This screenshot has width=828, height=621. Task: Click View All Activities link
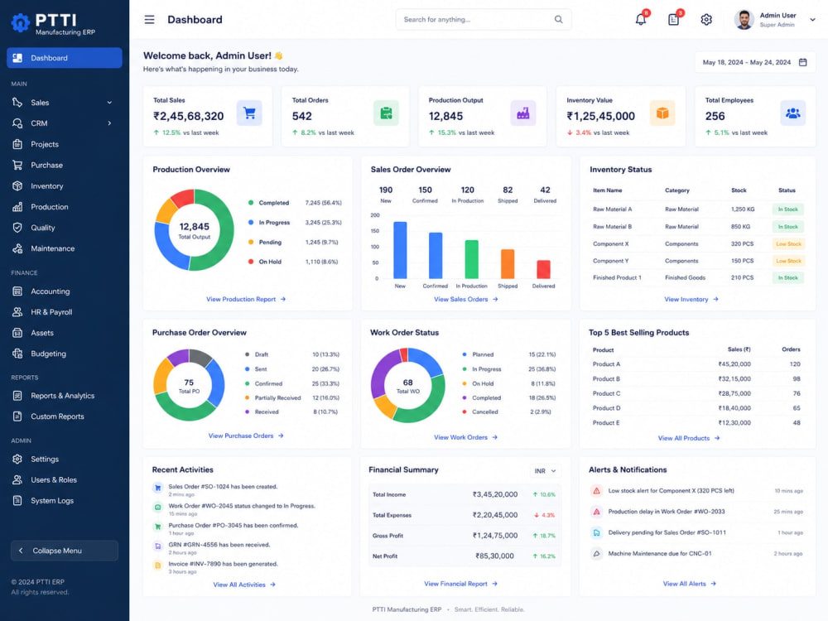tap(244, 585)
